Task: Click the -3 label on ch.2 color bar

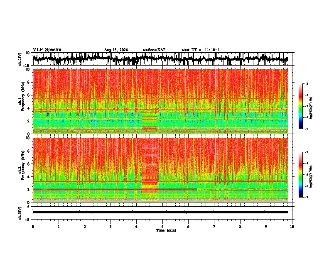Action: (306, 152)
